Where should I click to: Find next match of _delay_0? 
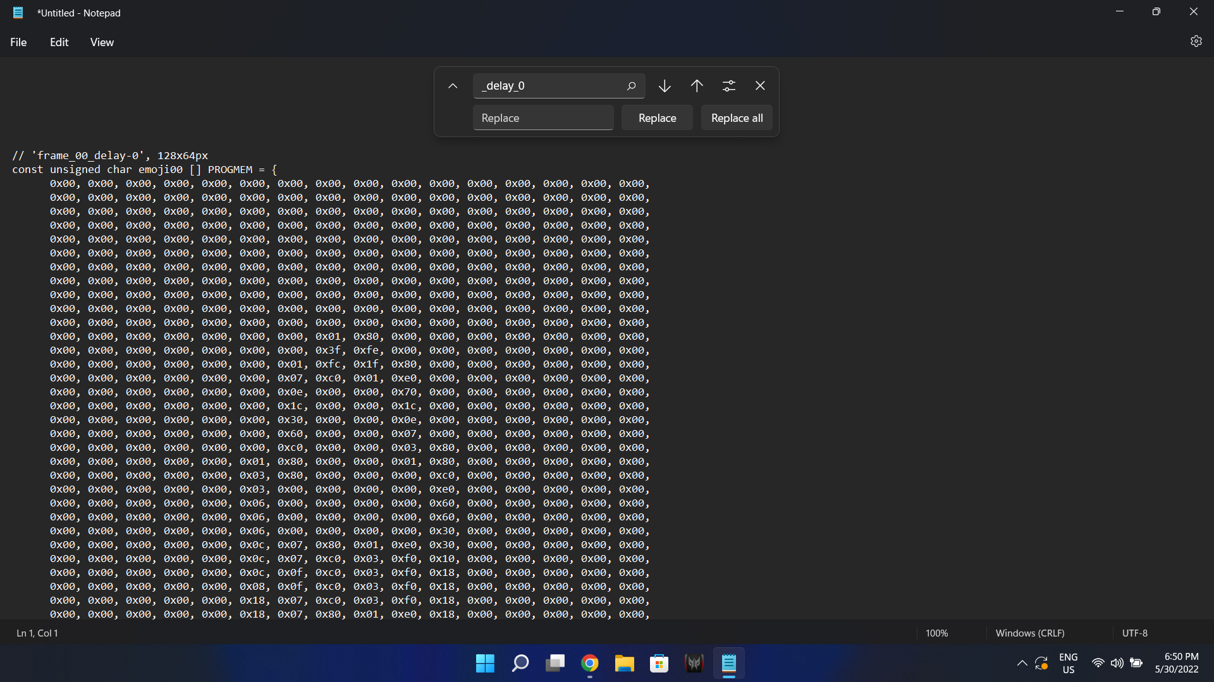click(x=664, y=85)
